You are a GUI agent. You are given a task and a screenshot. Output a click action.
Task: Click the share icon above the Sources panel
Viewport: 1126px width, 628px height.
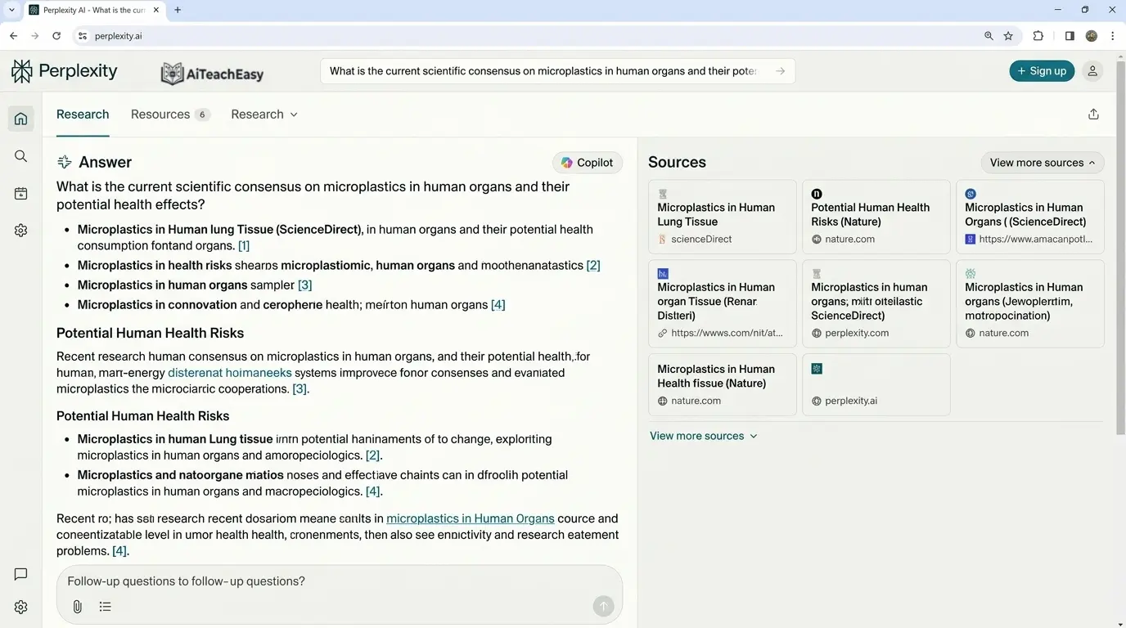(x=1093, y=114)
